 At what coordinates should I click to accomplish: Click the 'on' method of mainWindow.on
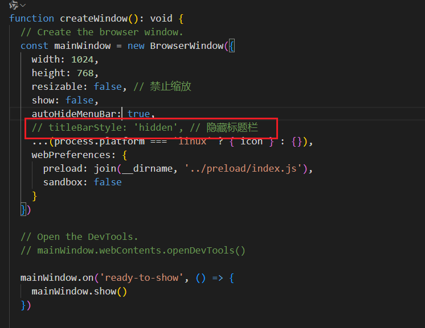pyautogui.click(x=88, y=278)
